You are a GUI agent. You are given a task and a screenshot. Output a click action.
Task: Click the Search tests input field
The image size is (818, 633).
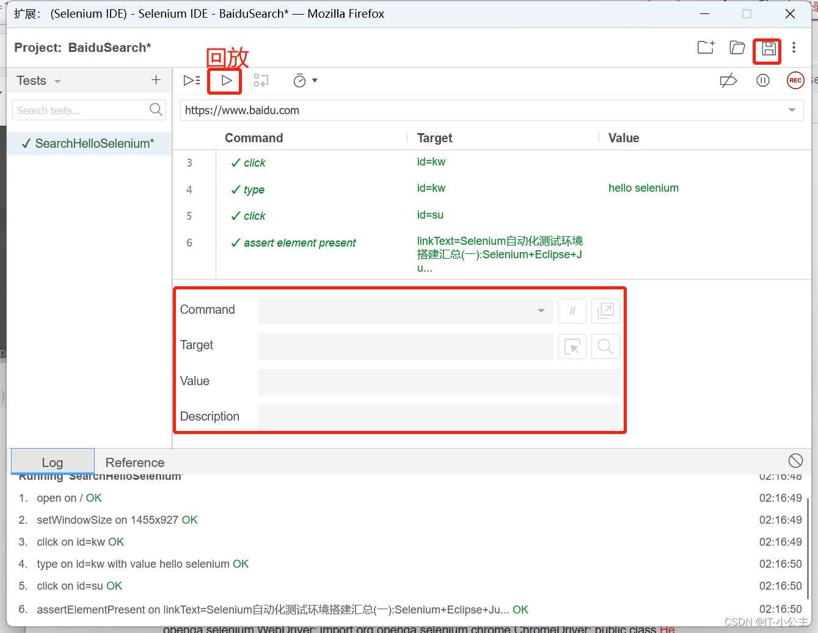[x=81, y=110]
